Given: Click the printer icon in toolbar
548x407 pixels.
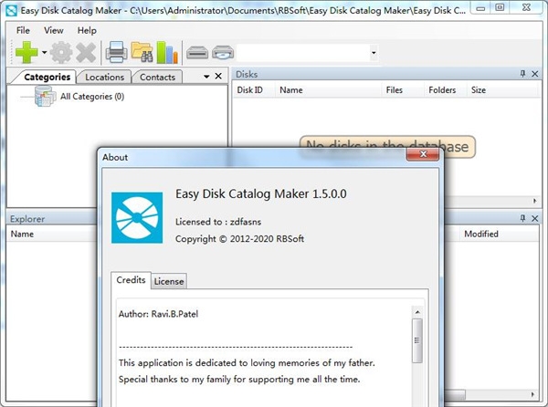Looking at the screenshot, I should (116, 52).
